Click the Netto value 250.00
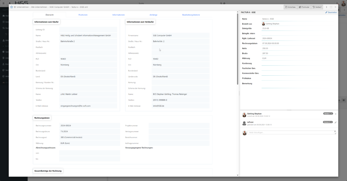The height and width of the screenshot is (181, 347). tap(265, 48)
